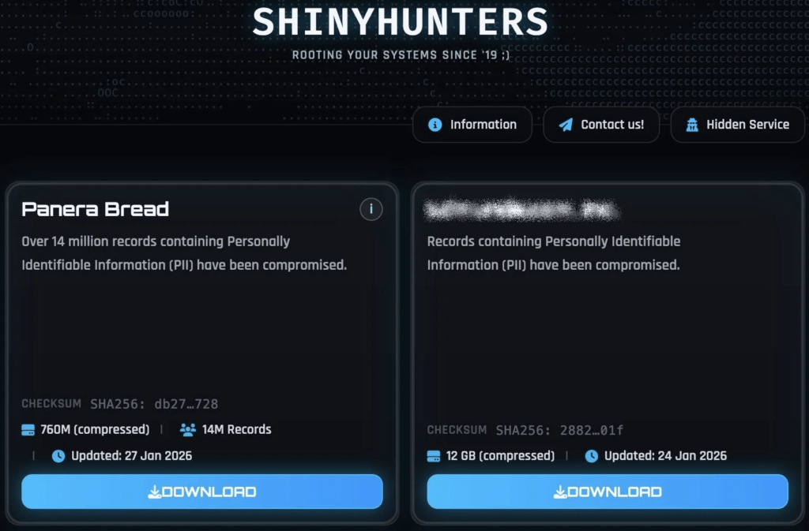Click the paper plane icon in Contact us
809x531 pixels.
click(x=566, y=125)
